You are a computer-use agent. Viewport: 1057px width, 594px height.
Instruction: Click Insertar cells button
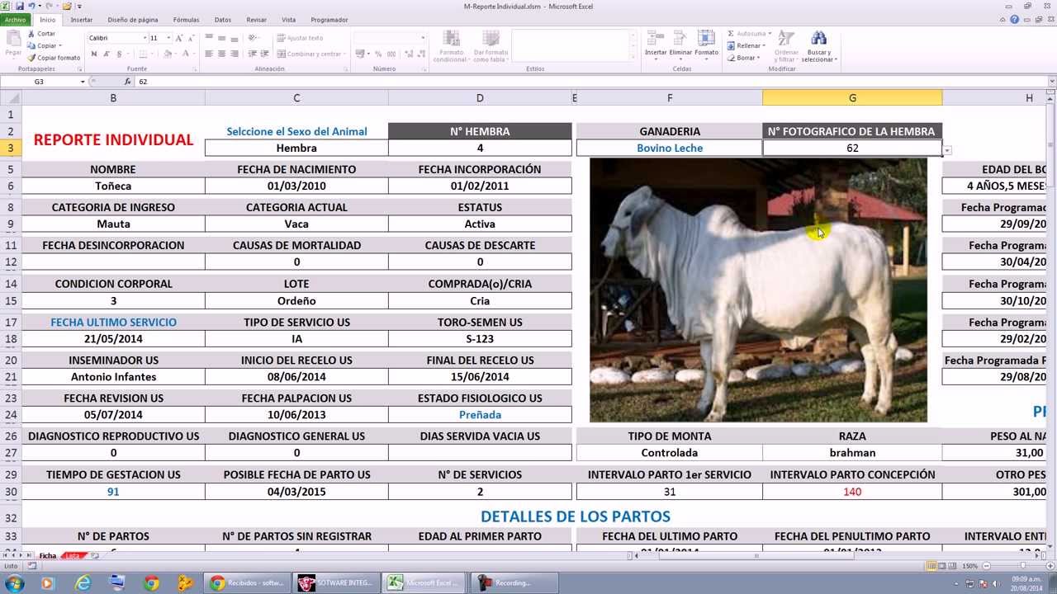[656, 46]
